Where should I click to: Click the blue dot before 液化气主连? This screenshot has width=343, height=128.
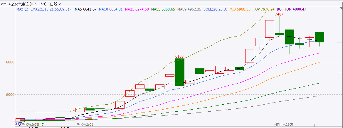point(9,4)
